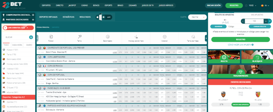Screen dimensions: 273x112
Task: Increase the stake with the plus button
Action: coord(266,21)
